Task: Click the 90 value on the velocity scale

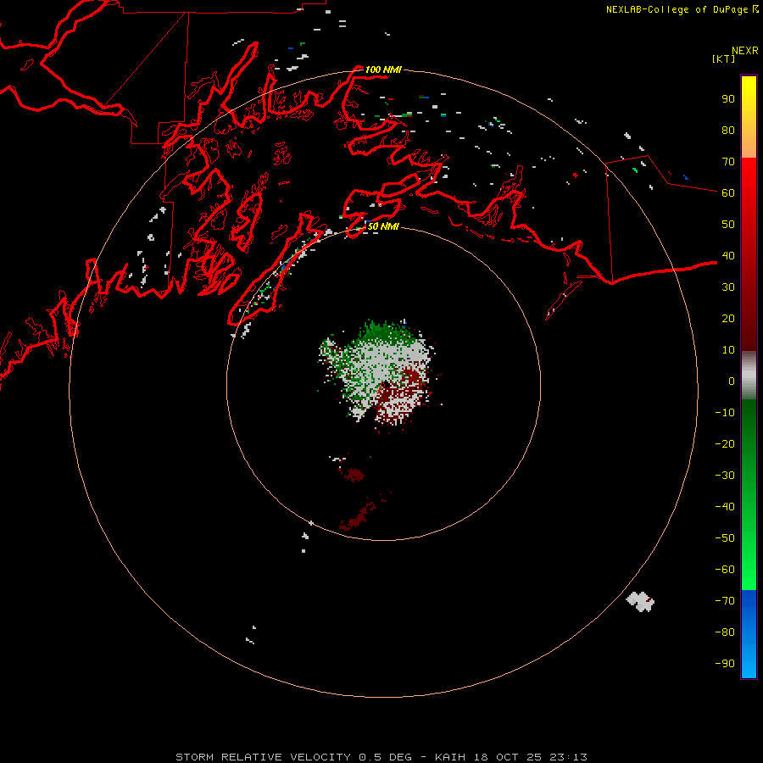Action: [728, 99]
